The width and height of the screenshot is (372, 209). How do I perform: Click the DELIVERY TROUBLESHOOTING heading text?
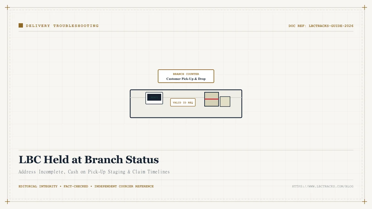pos(62,26)
